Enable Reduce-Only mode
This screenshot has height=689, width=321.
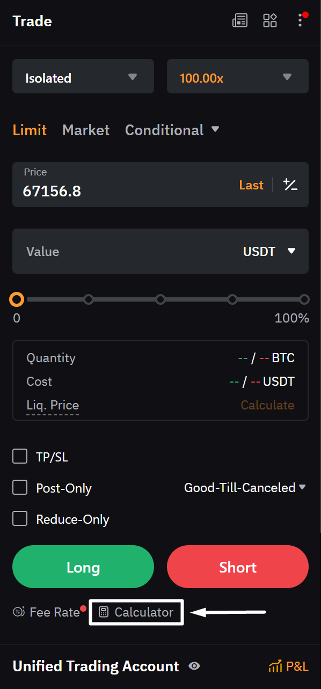(20, 518)
